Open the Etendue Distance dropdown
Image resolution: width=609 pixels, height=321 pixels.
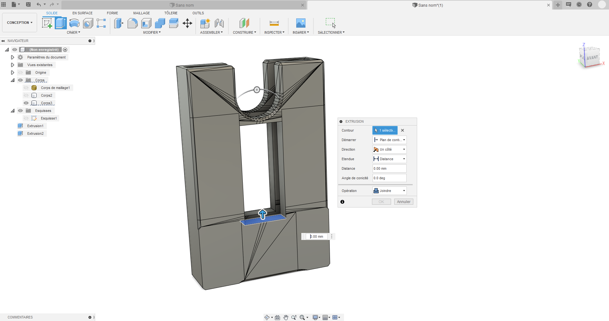tap(389, 159)
